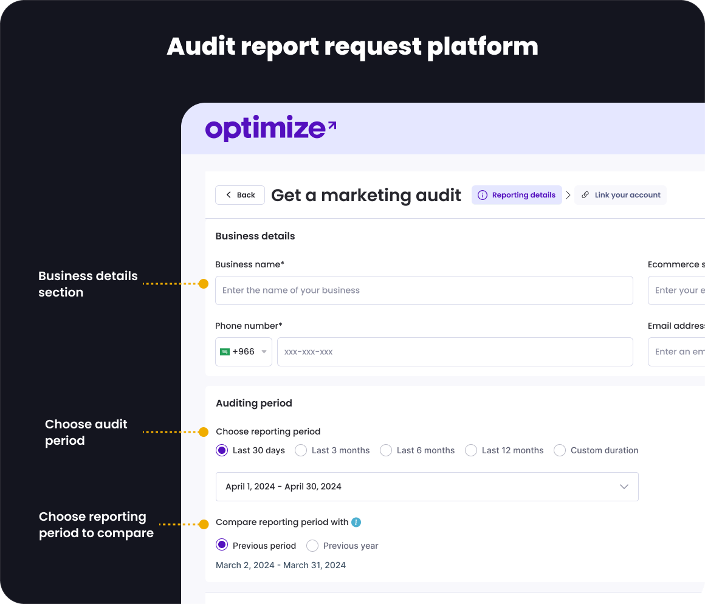This screenshot has height=604, width=705.
Task: Click the Business name input field
Action: 424,290
